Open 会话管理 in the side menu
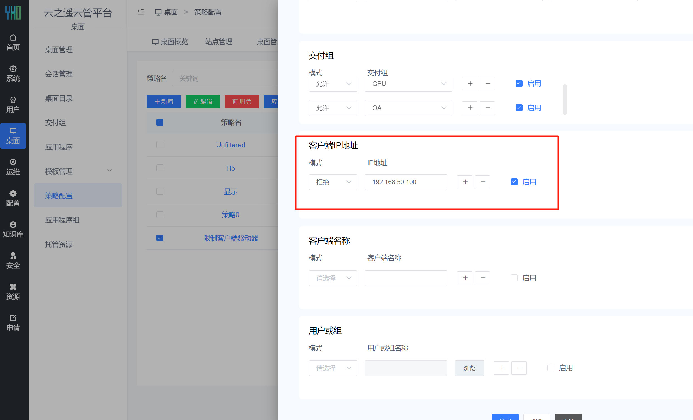 coord(78,74)
